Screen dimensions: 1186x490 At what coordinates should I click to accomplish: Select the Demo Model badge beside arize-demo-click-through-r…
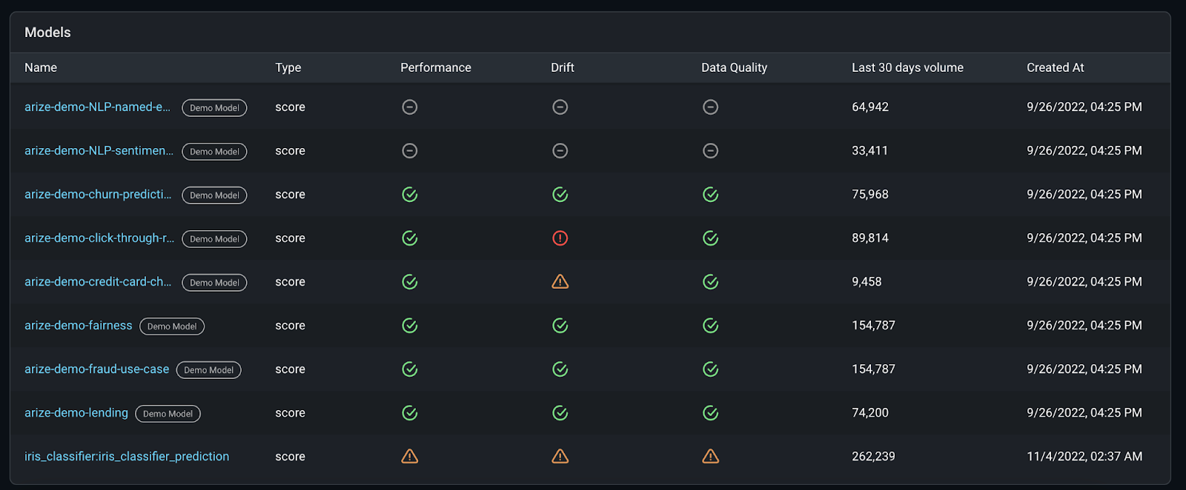[214, 238]
